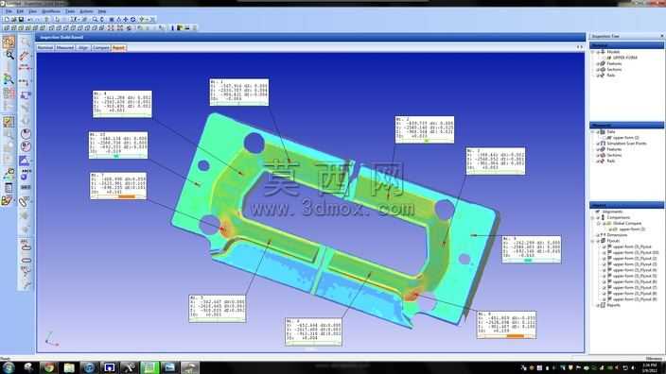Viewport: 666px width, 374px height.
Task: Click the taskbar clock
Action: click(649, 367)
